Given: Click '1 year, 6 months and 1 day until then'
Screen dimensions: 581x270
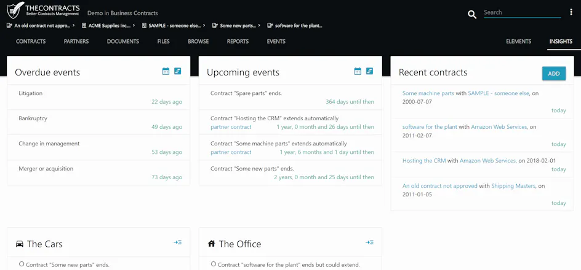Looking at the screenshot, I should 327,152.
